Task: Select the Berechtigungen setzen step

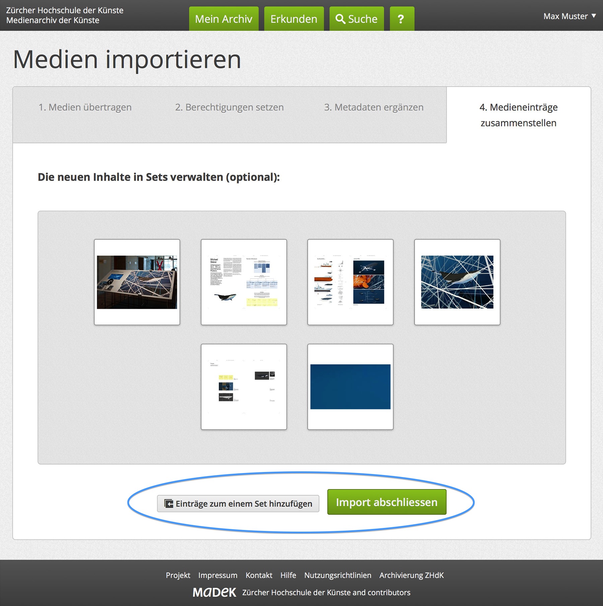Action: click(229, 107)
